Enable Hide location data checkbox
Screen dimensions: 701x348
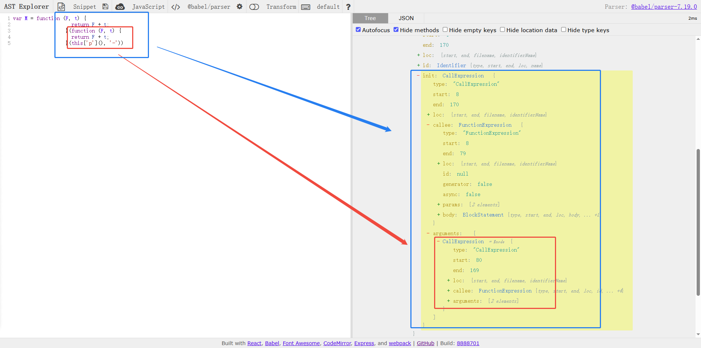(502, 30)
